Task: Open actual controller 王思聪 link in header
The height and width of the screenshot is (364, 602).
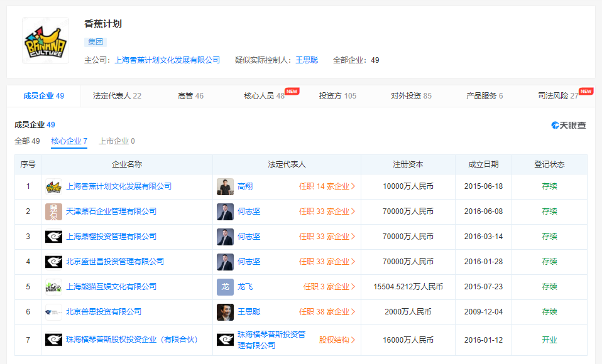Action: 307,60
